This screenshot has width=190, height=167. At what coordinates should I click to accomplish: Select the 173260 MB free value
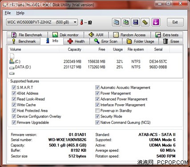pos(97,67)
